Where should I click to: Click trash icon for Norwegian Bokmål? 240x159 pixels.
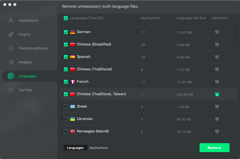(217, 131)
